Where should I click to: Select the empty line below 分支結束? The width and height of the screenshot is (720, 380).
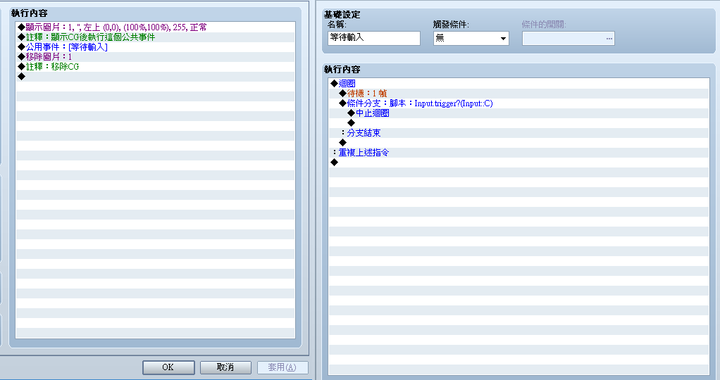coord(519,143)
